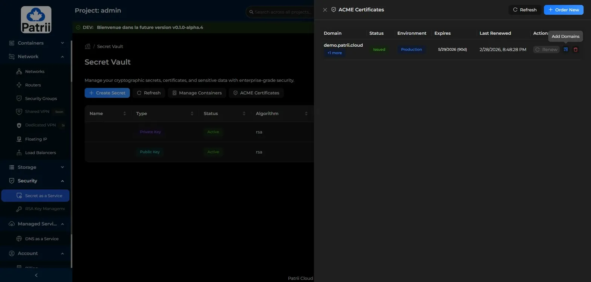Click the home icon in breadcrumb
Image resolution: width=591 pixels, height=282 pixels.
(87, 46)
